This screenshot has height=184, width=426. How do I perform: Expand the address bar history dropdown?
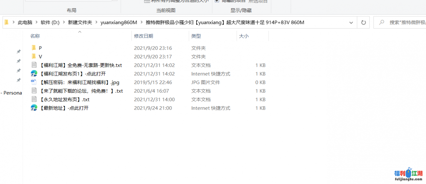[x=351, y=23]
